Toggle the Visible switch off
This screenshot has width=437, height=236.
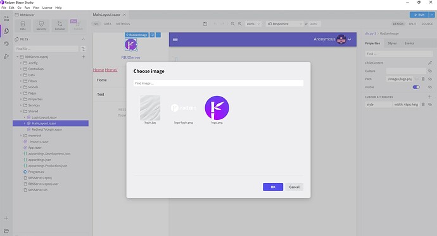tap(416, 87)
